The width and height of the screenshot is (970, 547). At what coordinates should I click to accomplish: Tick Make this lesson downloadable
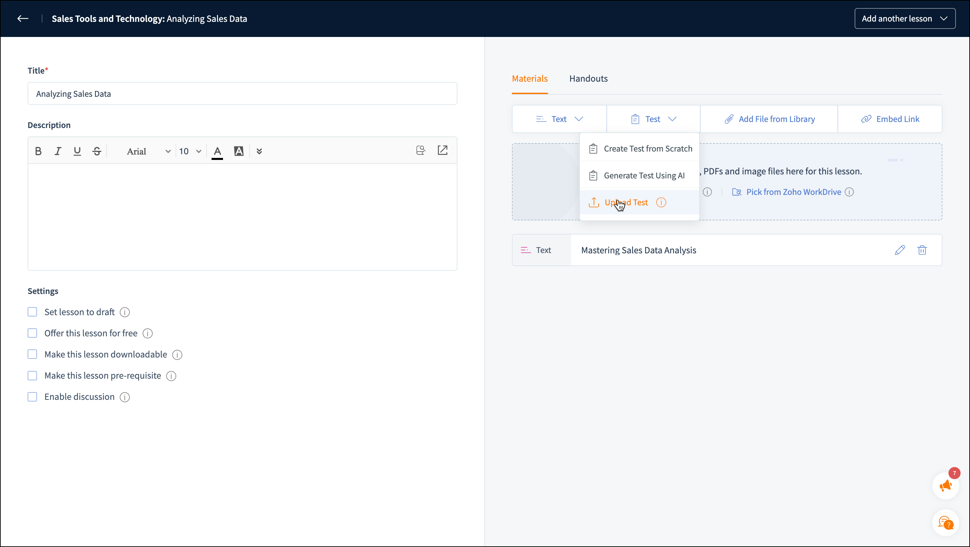coord(32,354)
